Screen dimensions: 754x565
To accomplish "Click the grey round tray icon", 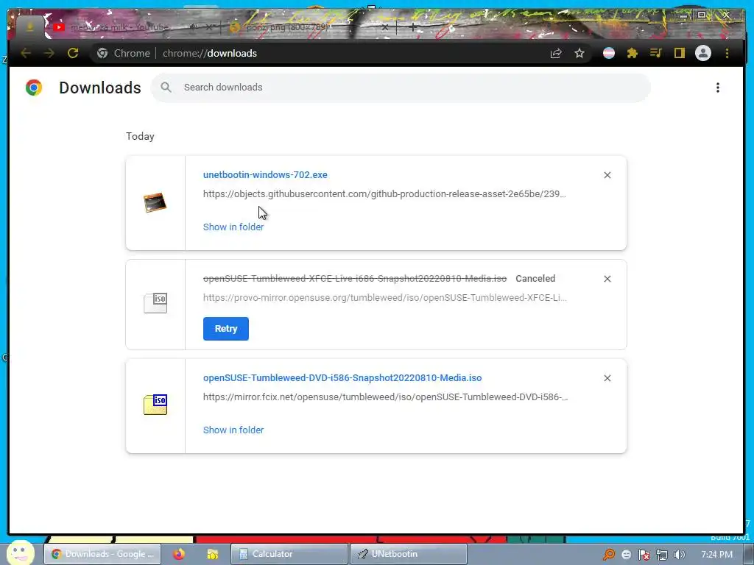I will pyautogui.click(x=626, y=555).
